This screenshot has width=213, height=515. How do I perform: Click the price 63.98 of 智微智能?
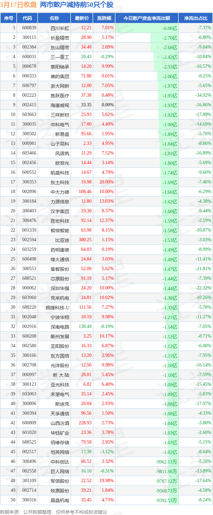[x=86, y=230]
